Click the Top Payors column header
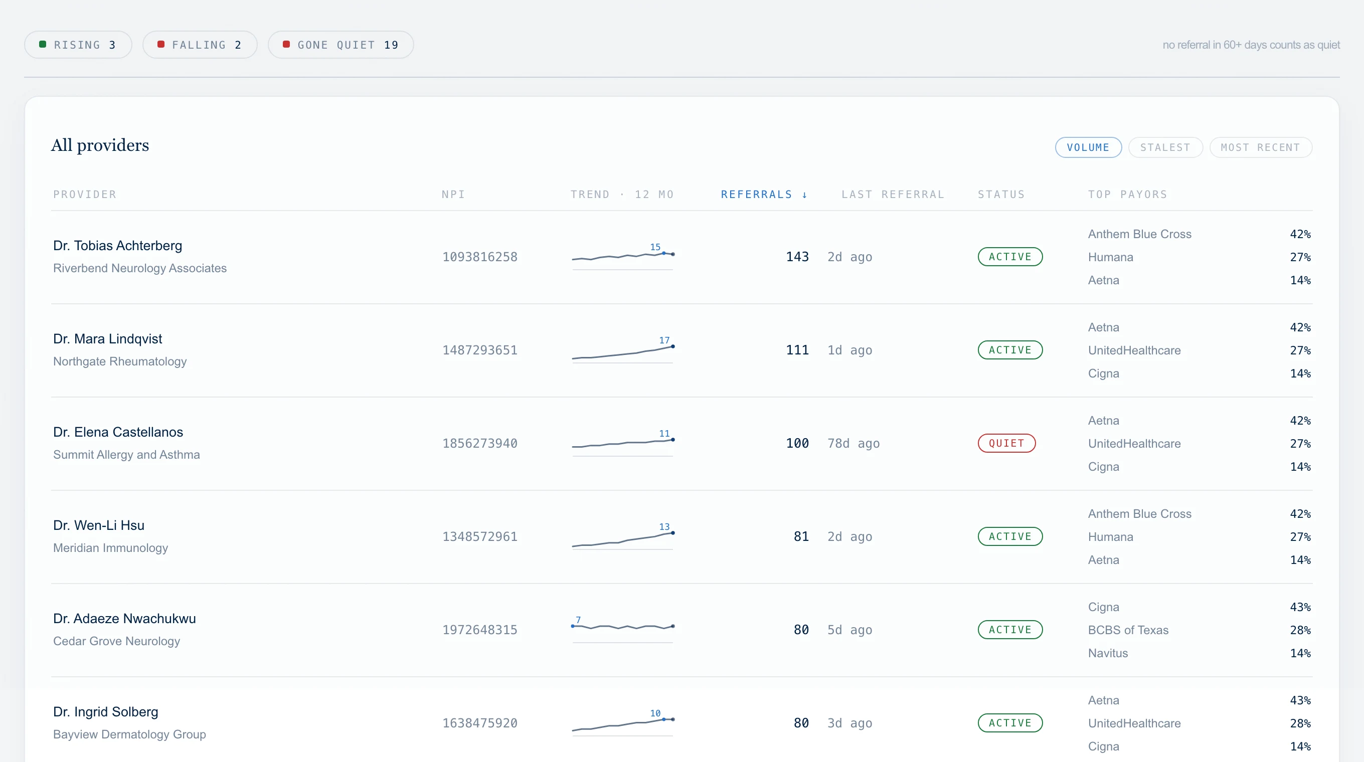 (1128, 195)
